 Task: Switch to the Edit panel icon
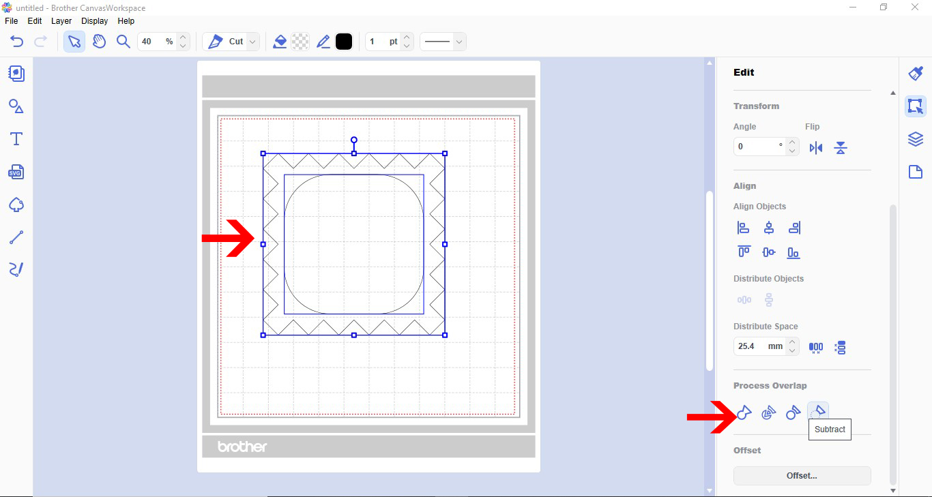coord(916,106)
